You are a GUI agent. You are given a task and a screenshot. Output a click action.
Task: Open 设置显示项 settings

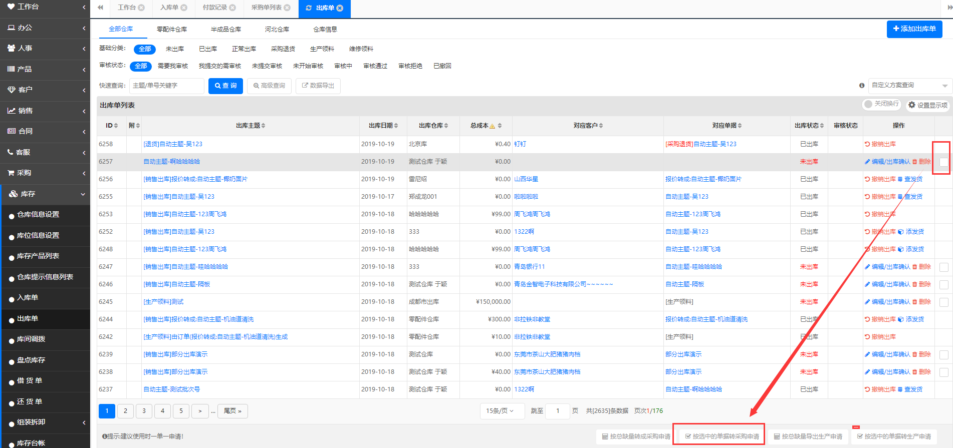[x=928, y=105]
